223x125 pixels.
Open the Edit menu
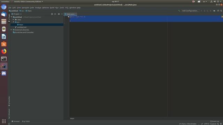pos(14,8)
